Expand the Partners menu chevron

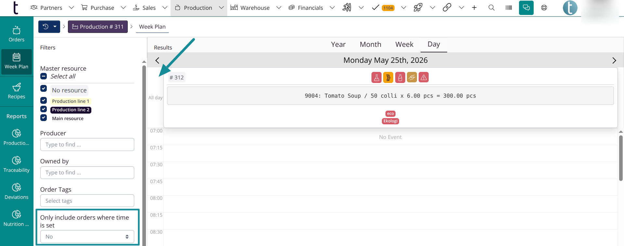(x=71, y=7)
